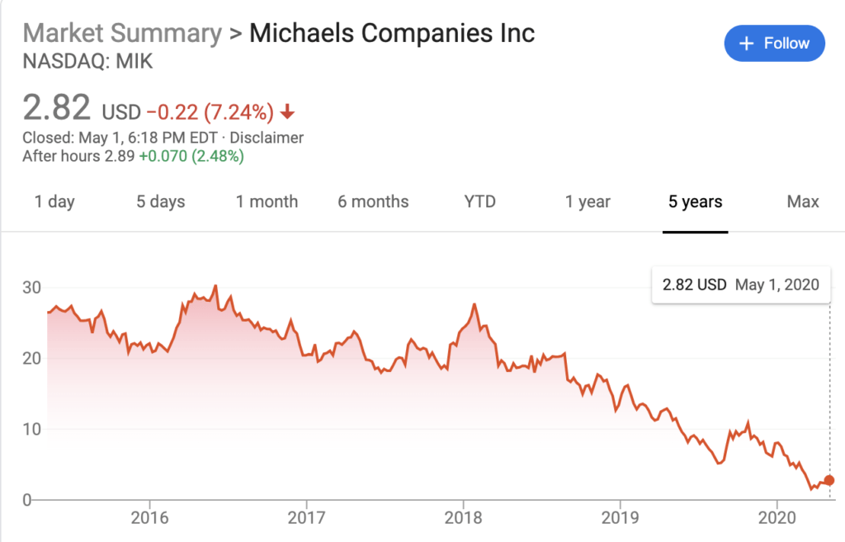The image size is (845, 542).
Task: Show the Max time range
Action: (803, 201)
